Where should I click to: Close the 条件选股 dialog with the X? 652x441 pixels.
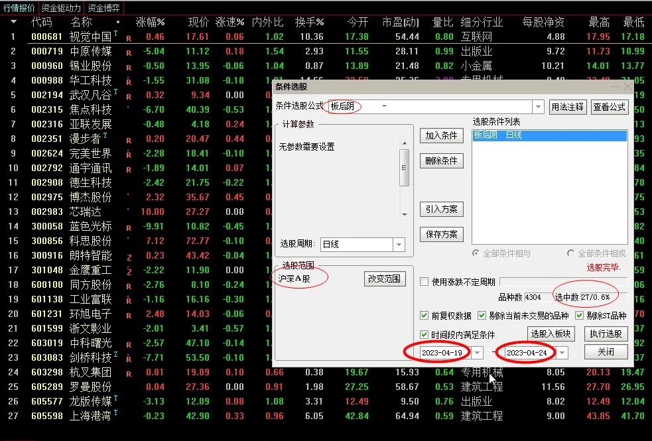tap(627, 86)
